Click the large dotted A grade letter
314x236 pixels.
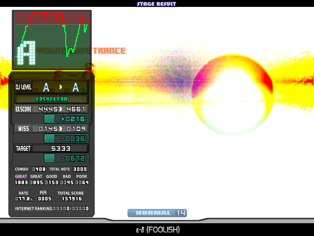26,53
